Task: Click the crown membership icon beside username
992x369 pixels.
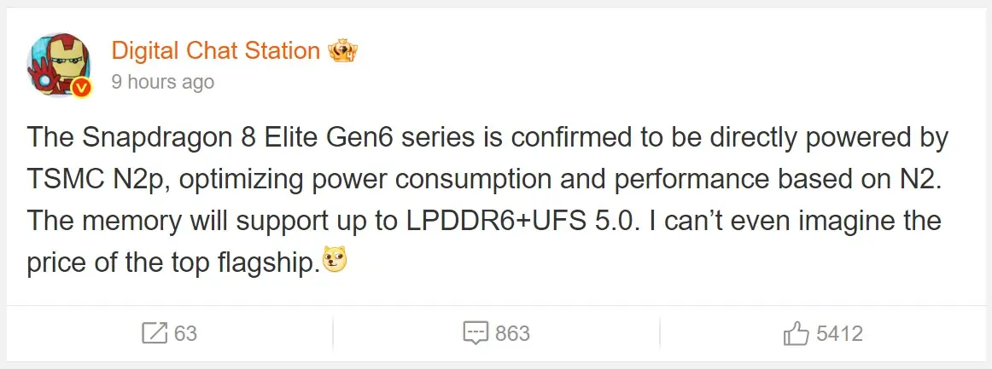Action: coord(342,51)
